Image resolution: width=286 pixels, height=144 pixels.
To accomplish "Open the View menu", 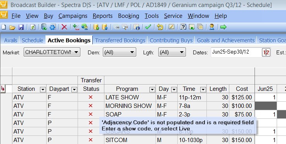I will [32, 16].
